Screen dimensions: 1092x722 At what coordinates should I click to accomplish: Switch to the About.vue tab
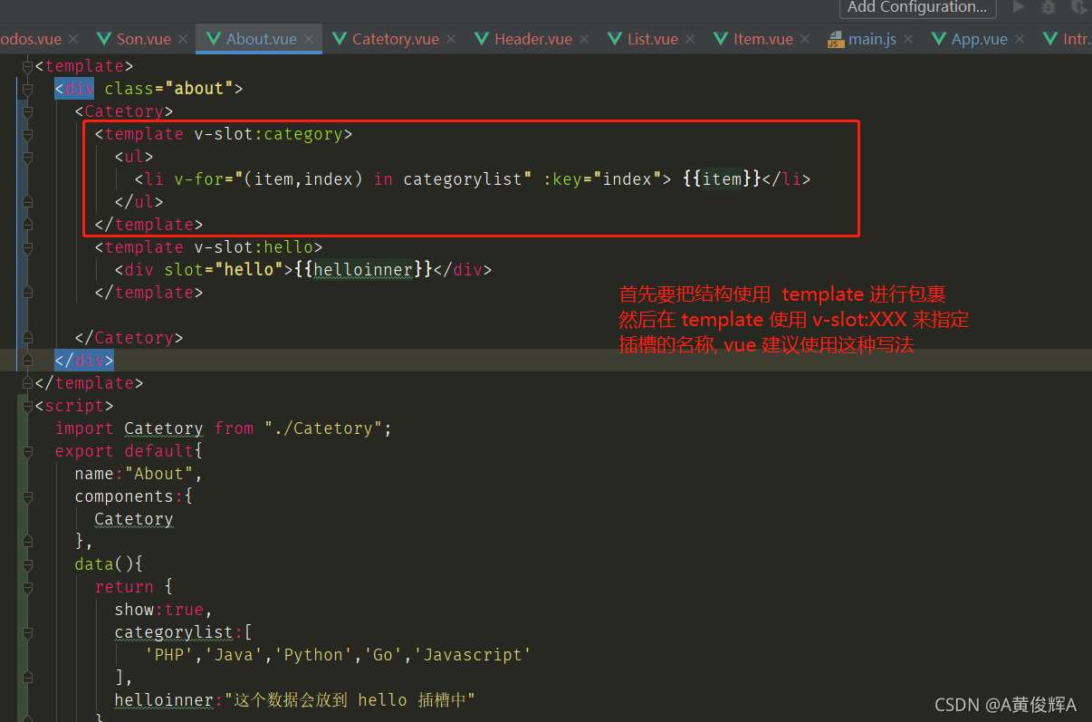click(261, 39)
